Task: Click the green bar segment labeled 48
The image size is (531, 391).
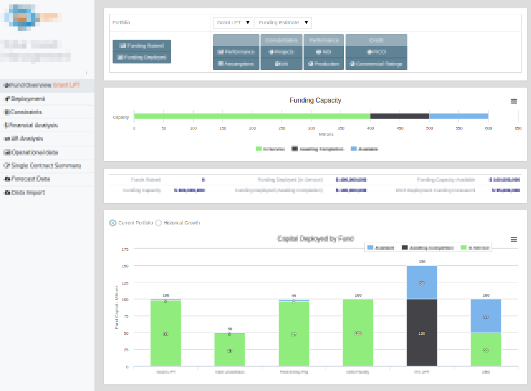Action: [230, 351]
